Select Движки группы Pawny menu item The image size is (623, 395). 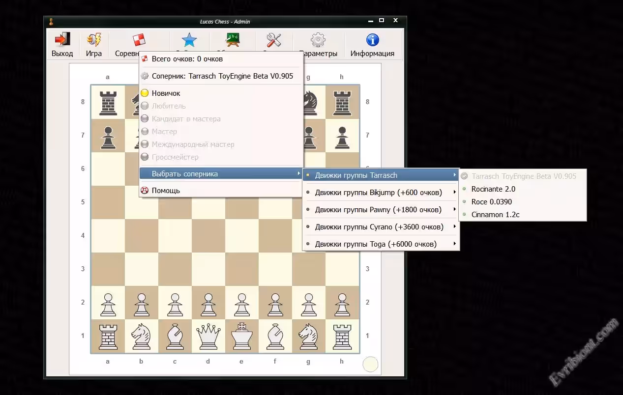pyautogui.click(x=378, y=210)
